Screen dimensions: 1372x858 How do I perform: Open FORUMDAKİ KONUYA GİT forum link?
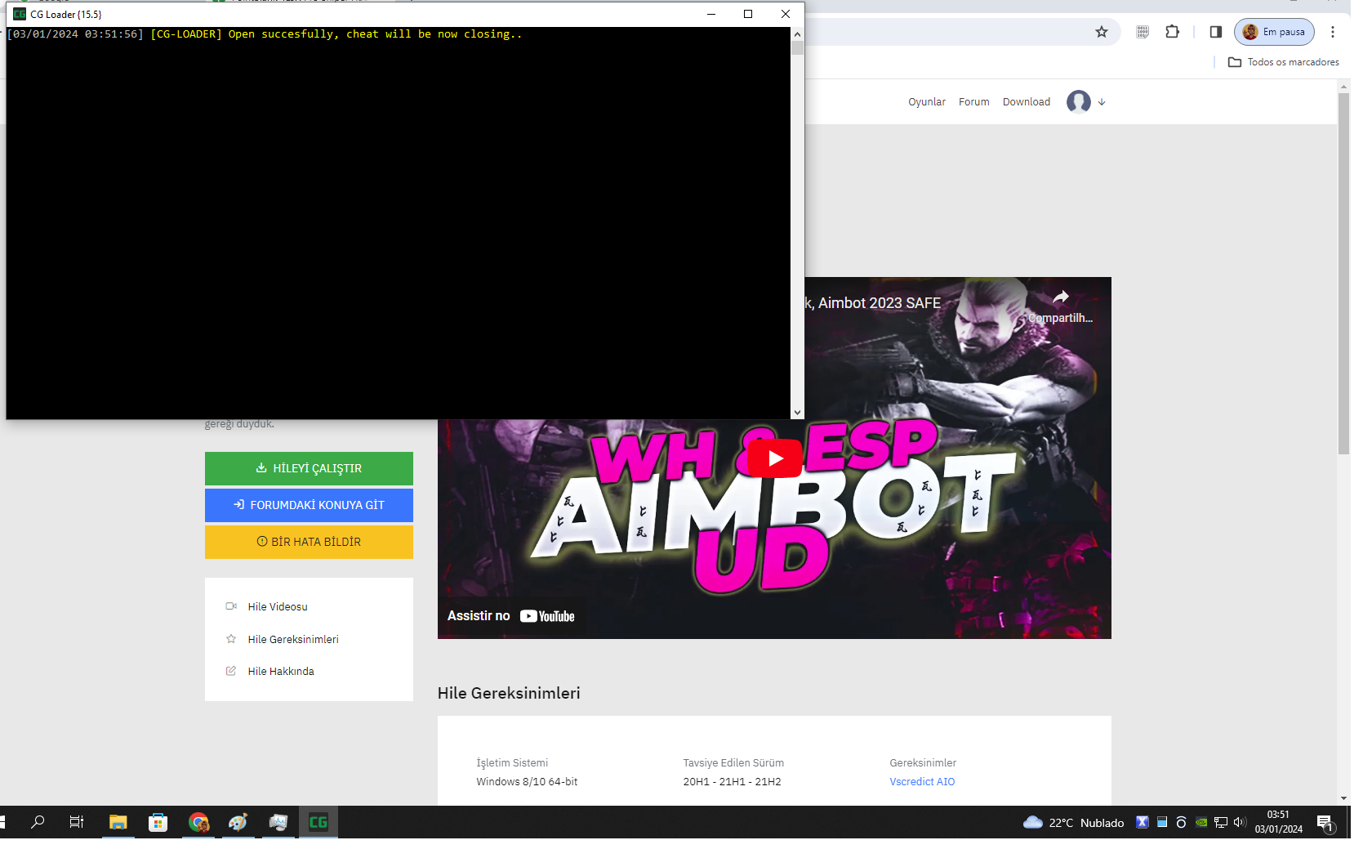pos(309,505)
